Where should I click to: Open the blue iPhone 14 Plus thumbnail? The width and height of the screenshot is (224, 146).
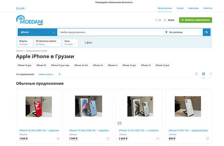[x=89, y=106]
